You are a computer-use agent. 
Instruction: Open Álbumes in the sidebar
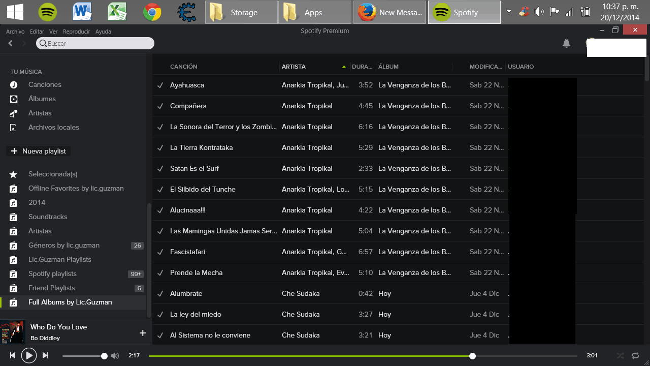point(42,99)
